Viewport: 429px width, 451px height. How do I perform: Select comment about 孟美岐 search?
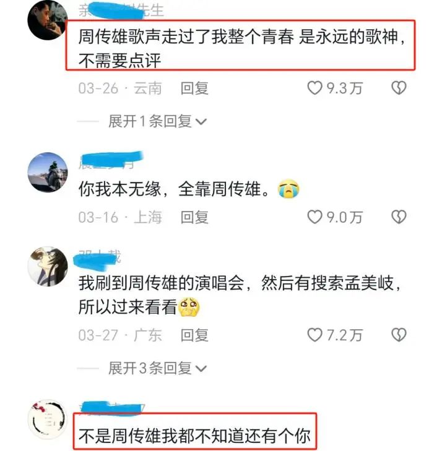(x=240, y=295)
